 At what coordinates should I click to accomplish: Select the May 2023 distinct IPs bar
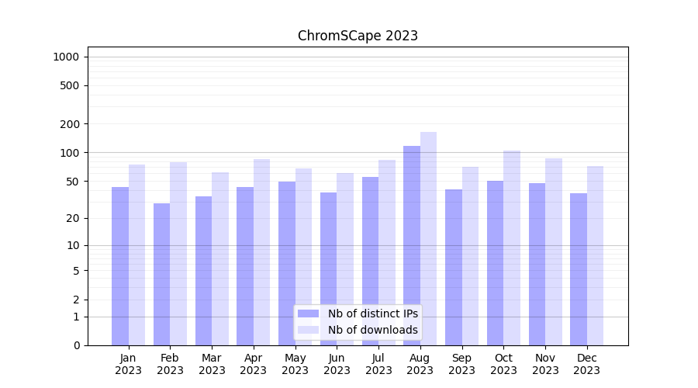(x=287, y=264)
